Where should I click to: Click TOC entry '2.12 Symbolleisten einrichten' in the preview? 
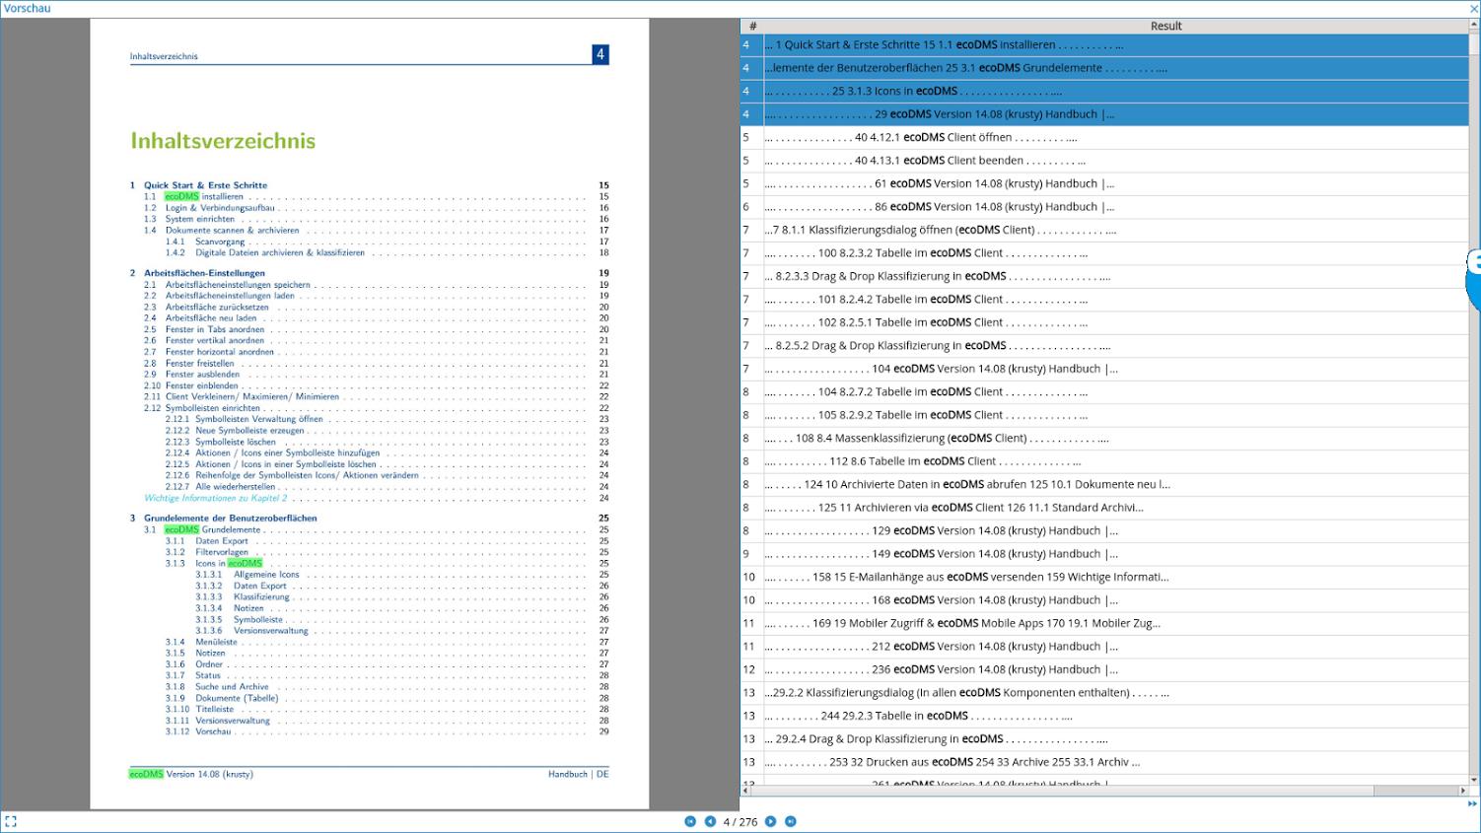(202, 408)
